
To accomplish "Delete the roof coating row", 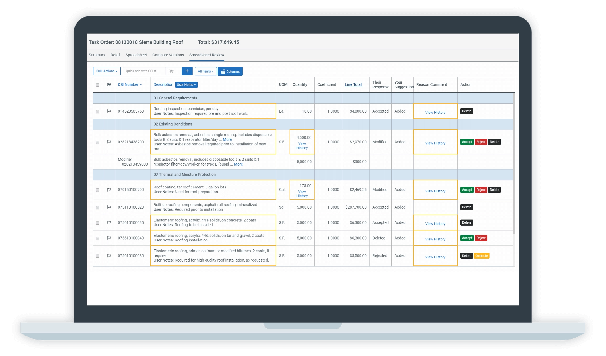I will [494, 190].
